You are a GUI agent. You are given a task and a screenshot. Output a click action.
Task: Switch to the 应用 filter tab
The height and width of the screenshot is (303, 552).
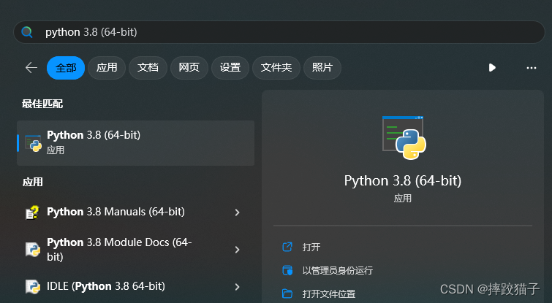pos(107,67)
